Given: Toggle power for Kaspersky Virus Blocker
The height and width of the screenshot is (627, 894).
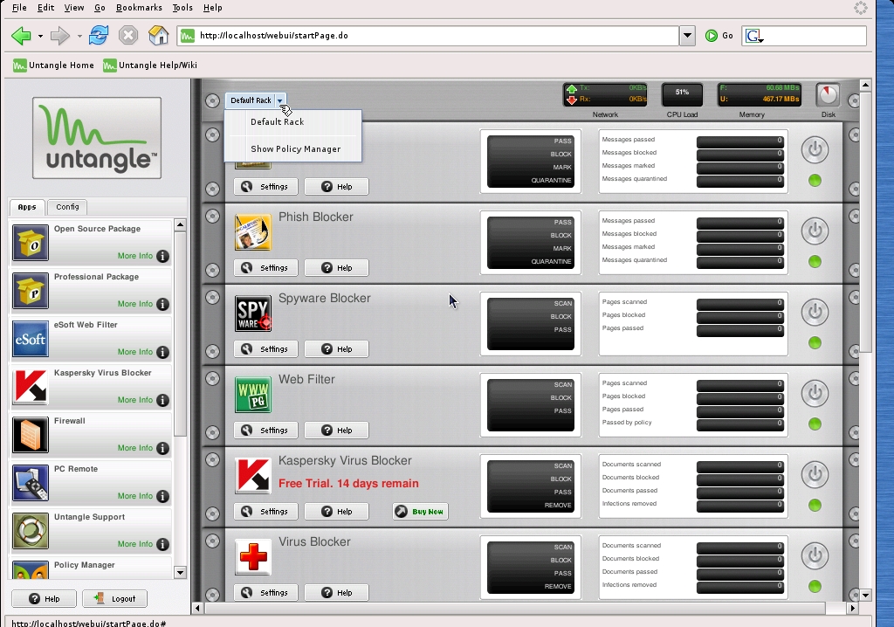Looking at the screenshot, I should tap(815, 474).
